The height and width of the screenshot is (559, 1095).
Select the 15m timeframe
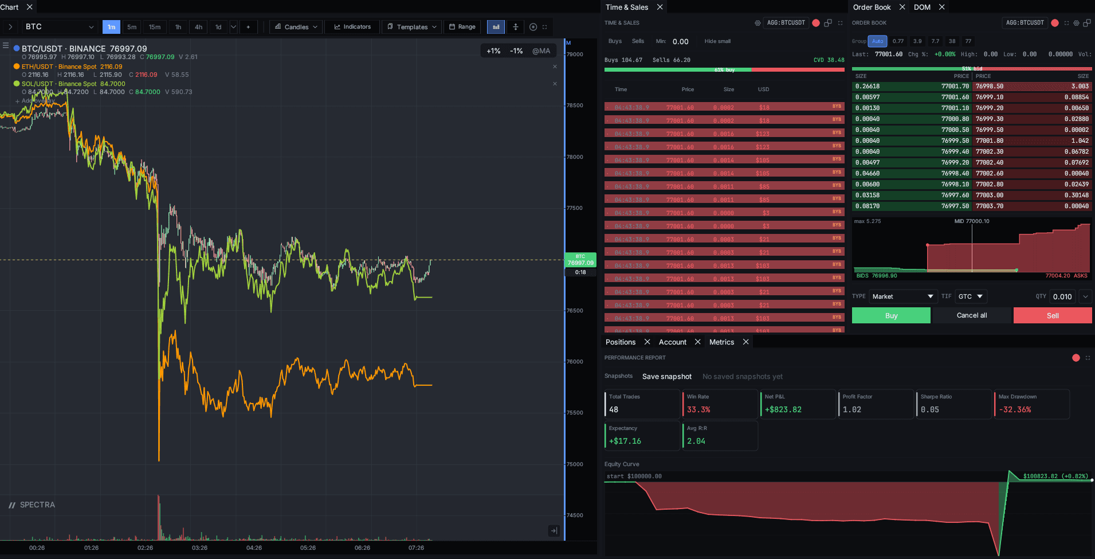coord(155,27)
